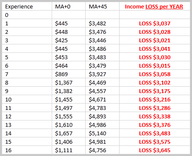Click the $1,657 cell in row 14
The image size is (192, 156).
(69, 133)
